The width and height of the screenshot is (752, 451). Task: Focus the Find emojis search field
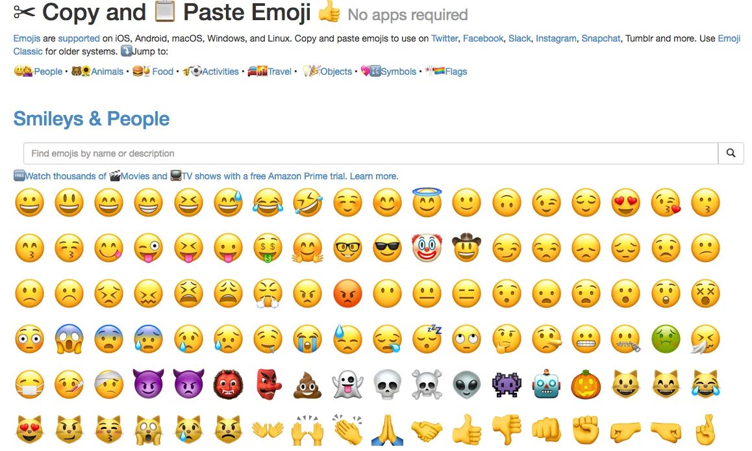coord(371,153)
